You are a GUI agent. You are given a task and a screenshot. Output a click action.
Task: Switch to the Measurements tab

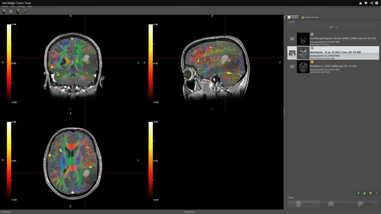click(x=310, y=17)
